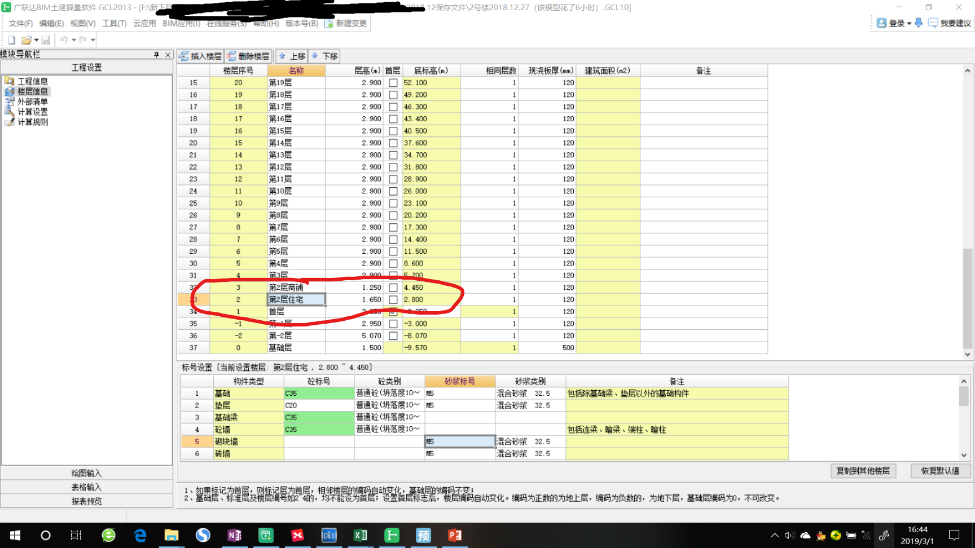Open Undo history dropdown arrow
The width and height of the screenshot is (975, 548).
coord(73,40)
